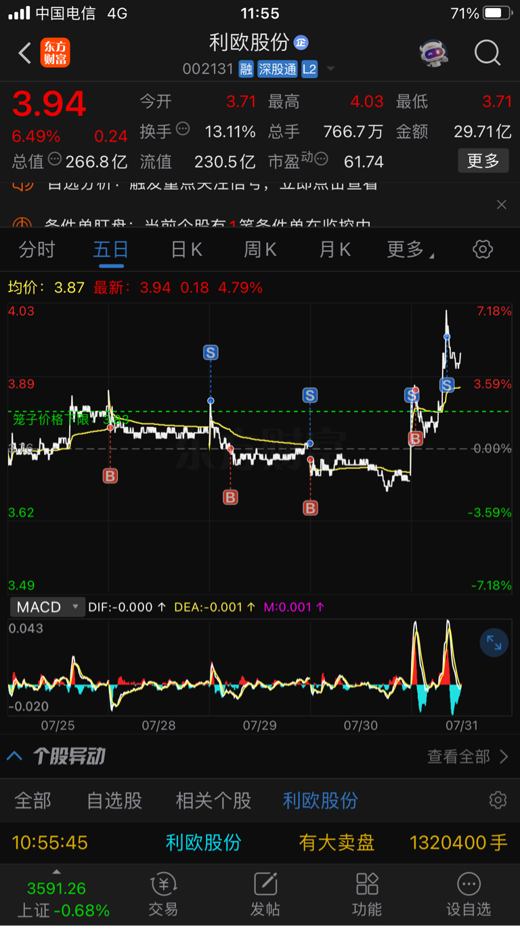Tap the rightmost S marker near 3.59%
This screenshot has width=520, height=926.
tap(447, 385)
